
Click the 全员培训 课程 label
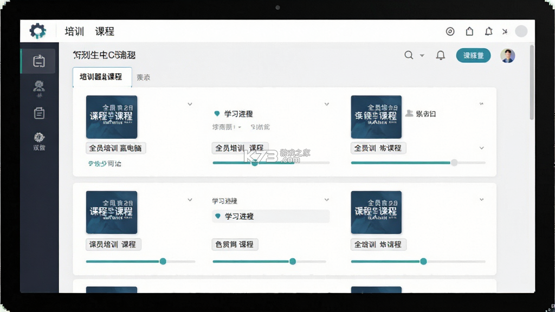point(240,148)
